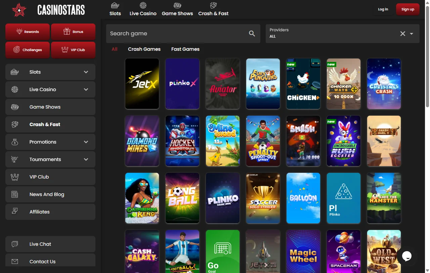Select Crash & Fast top tab
Image resolution: width=430 pixels, height=273 pixels.
pos(213,9)
